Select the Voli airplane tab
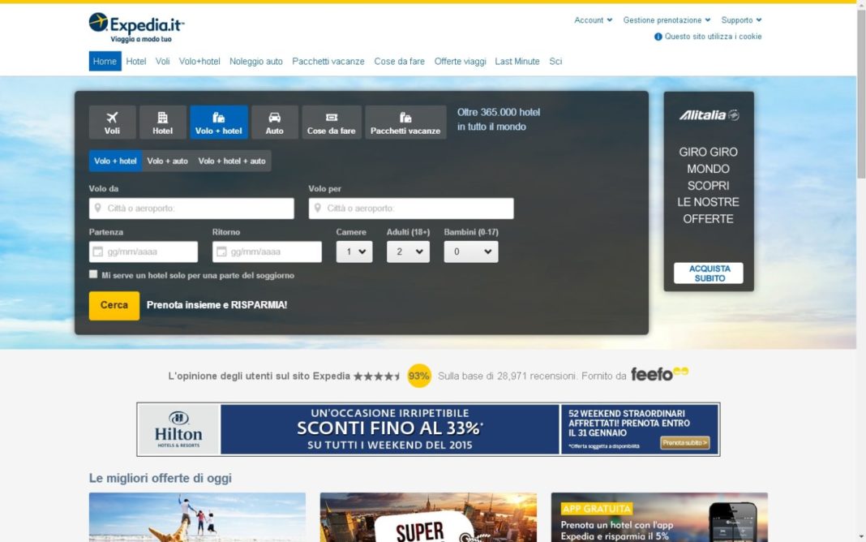This screenshot has width=866, height=542. 112,122
